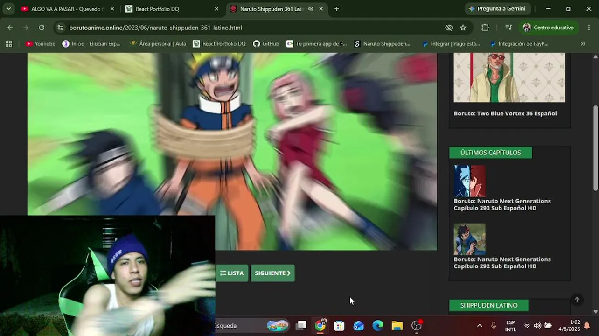The width and height of the screenshot is (599, 336).
Task: Click the site information icon in address bar
Action: point(60,28)
